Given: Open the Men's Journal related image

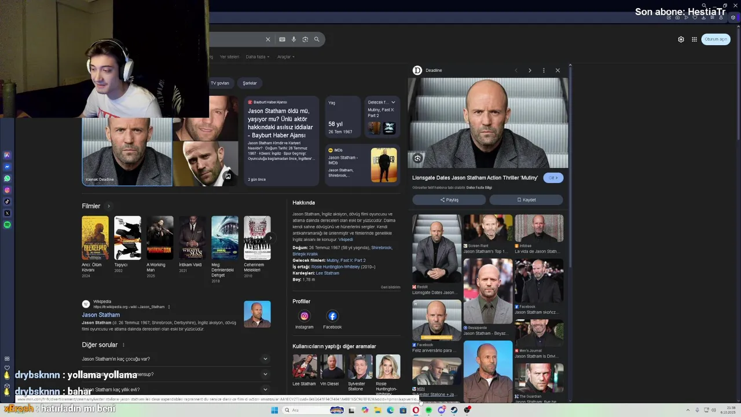Looking at the screenshot, I should click(x=539, y=332).
